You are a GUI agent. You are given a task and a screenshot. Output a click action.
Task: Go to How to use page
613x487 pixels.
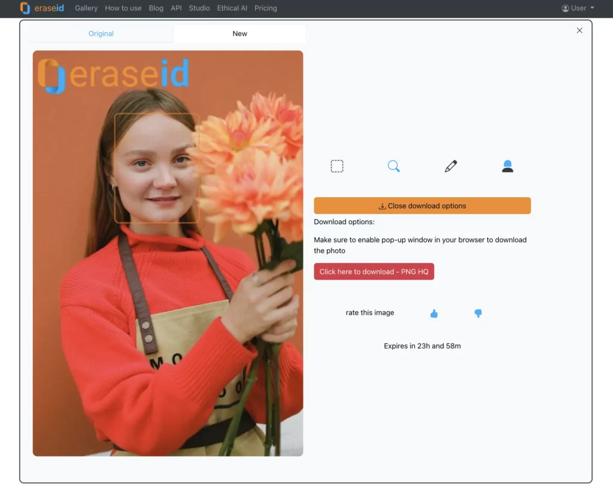click(x=123, y=8)
